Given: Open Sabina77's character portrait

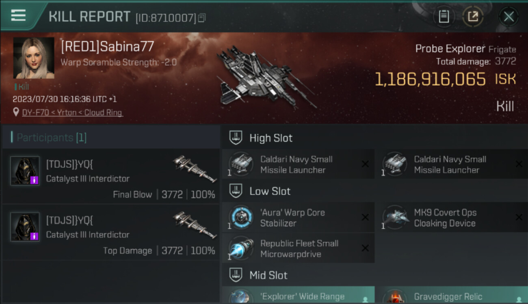Looking at the screenshot, I should (34, 58).
